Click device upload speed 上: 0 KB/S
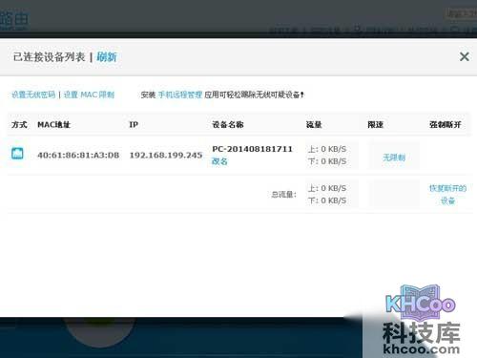The width and height of the screenshot is (477, 358). pos(327,149)
